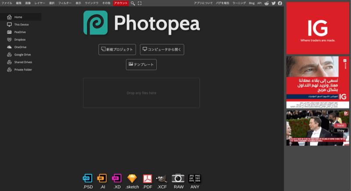Click the Photopea title text

(x=157, y=24)
